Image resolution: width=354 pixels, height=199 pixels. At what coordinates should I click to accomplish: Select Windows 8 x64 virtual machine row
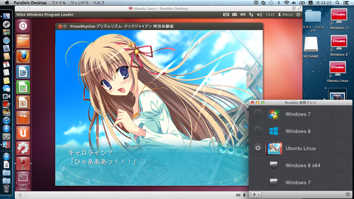pos(301,165)
